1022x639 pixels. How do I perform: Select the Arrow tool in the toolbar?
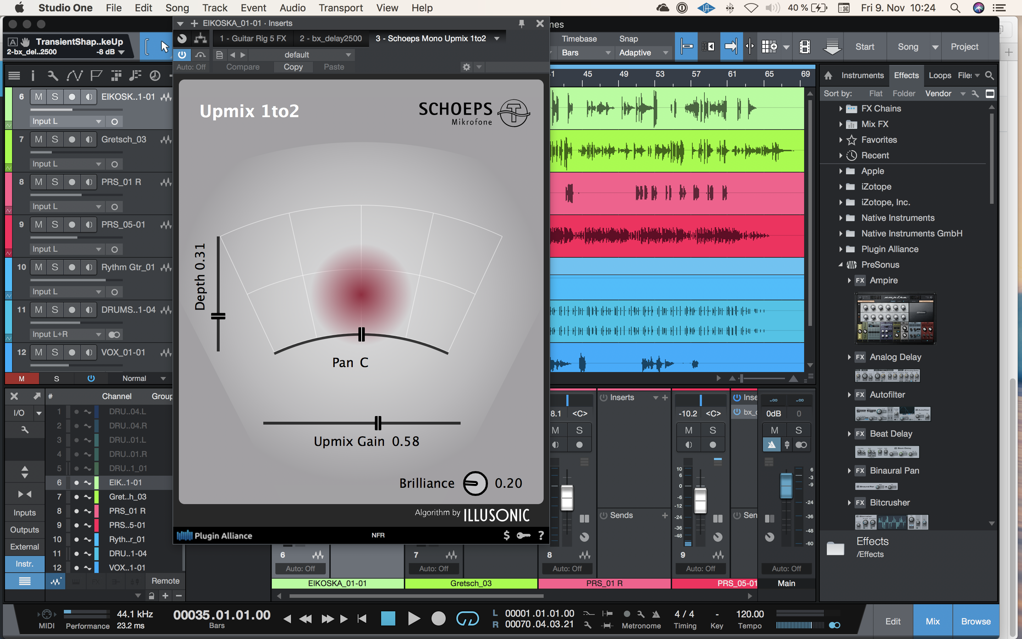click(164, 47)
